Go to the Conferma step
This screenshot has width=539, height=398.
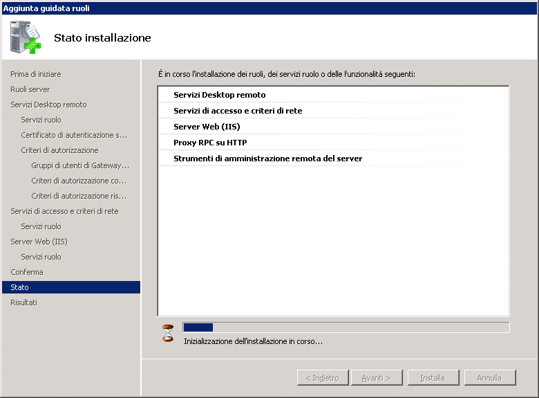click(27, 272)
